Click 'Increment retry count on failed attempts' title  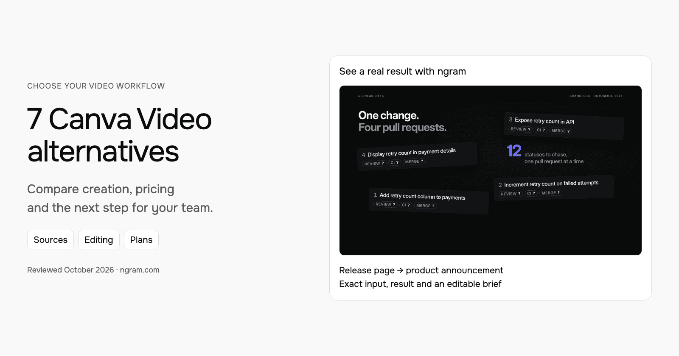[x=551, y=184]
